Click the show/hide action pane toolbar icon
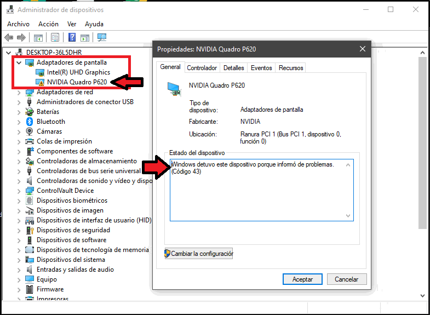Image resolution: width=430 pixels, height=315 pixels. [x=85, y=38]
